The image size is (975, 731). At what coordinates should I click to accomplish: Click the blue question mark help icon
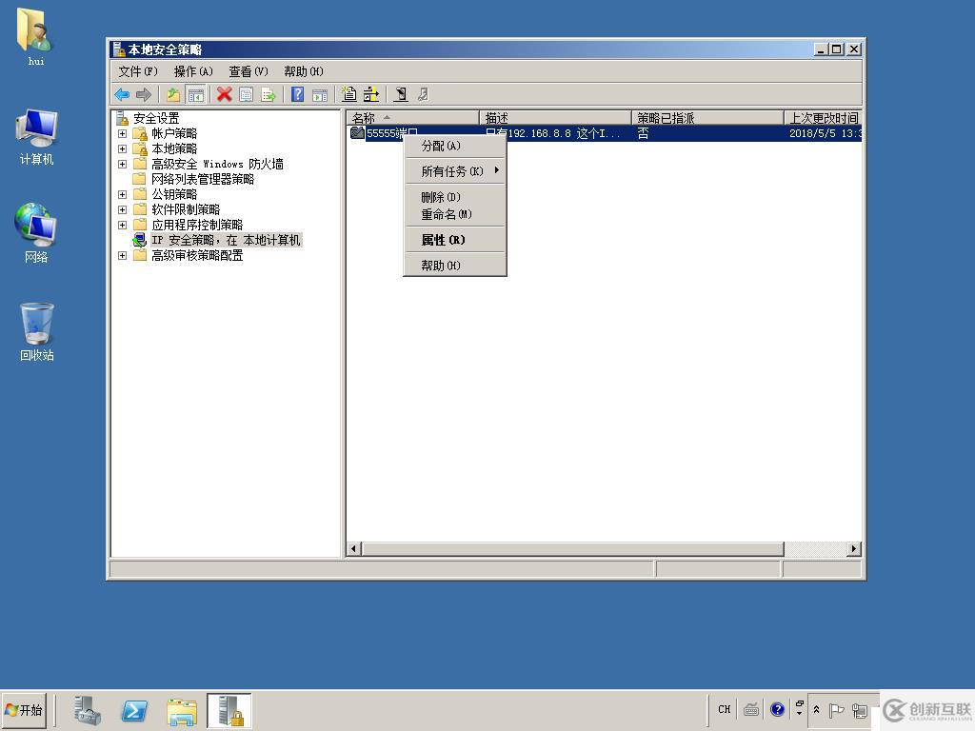point(297,94)
